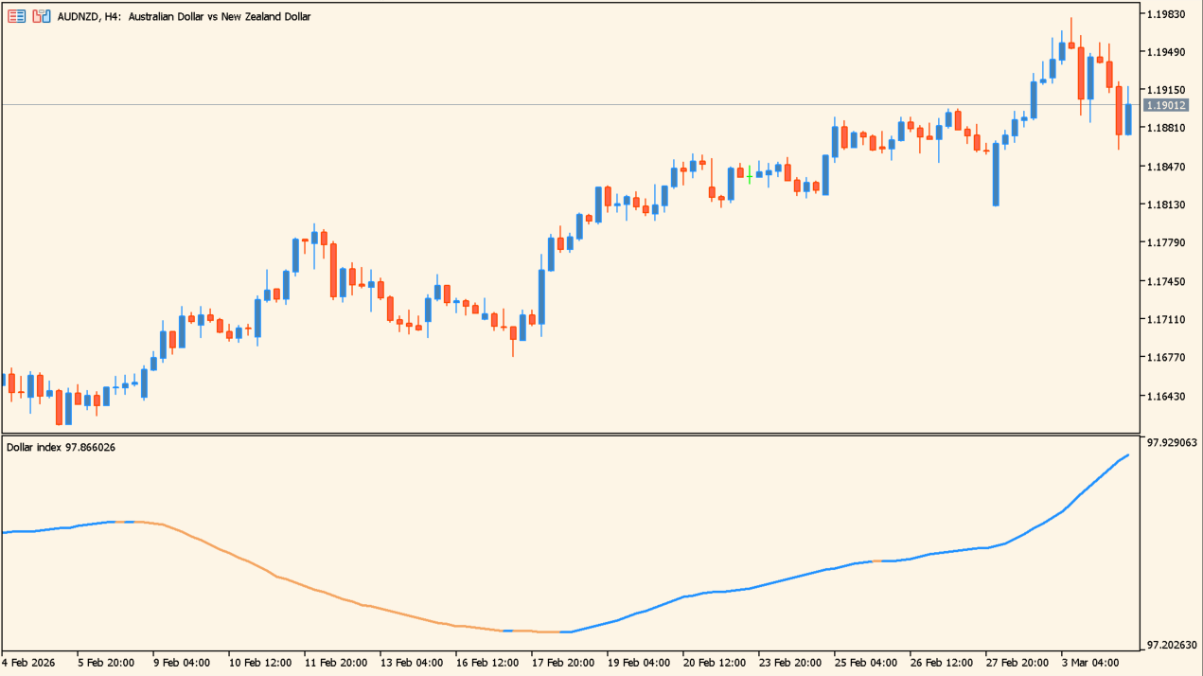Click the divider between chart and indicator window
The image size is (1203, 676).
coord(568,435)
